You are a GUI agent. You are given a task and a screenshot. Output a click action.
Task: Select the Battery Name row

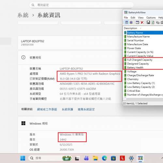(x=143, y=33)
